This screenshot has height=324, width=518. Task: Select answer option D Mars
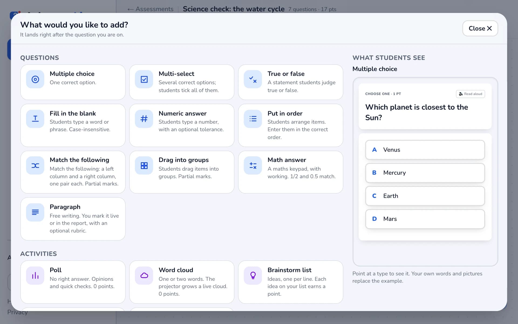425,219
